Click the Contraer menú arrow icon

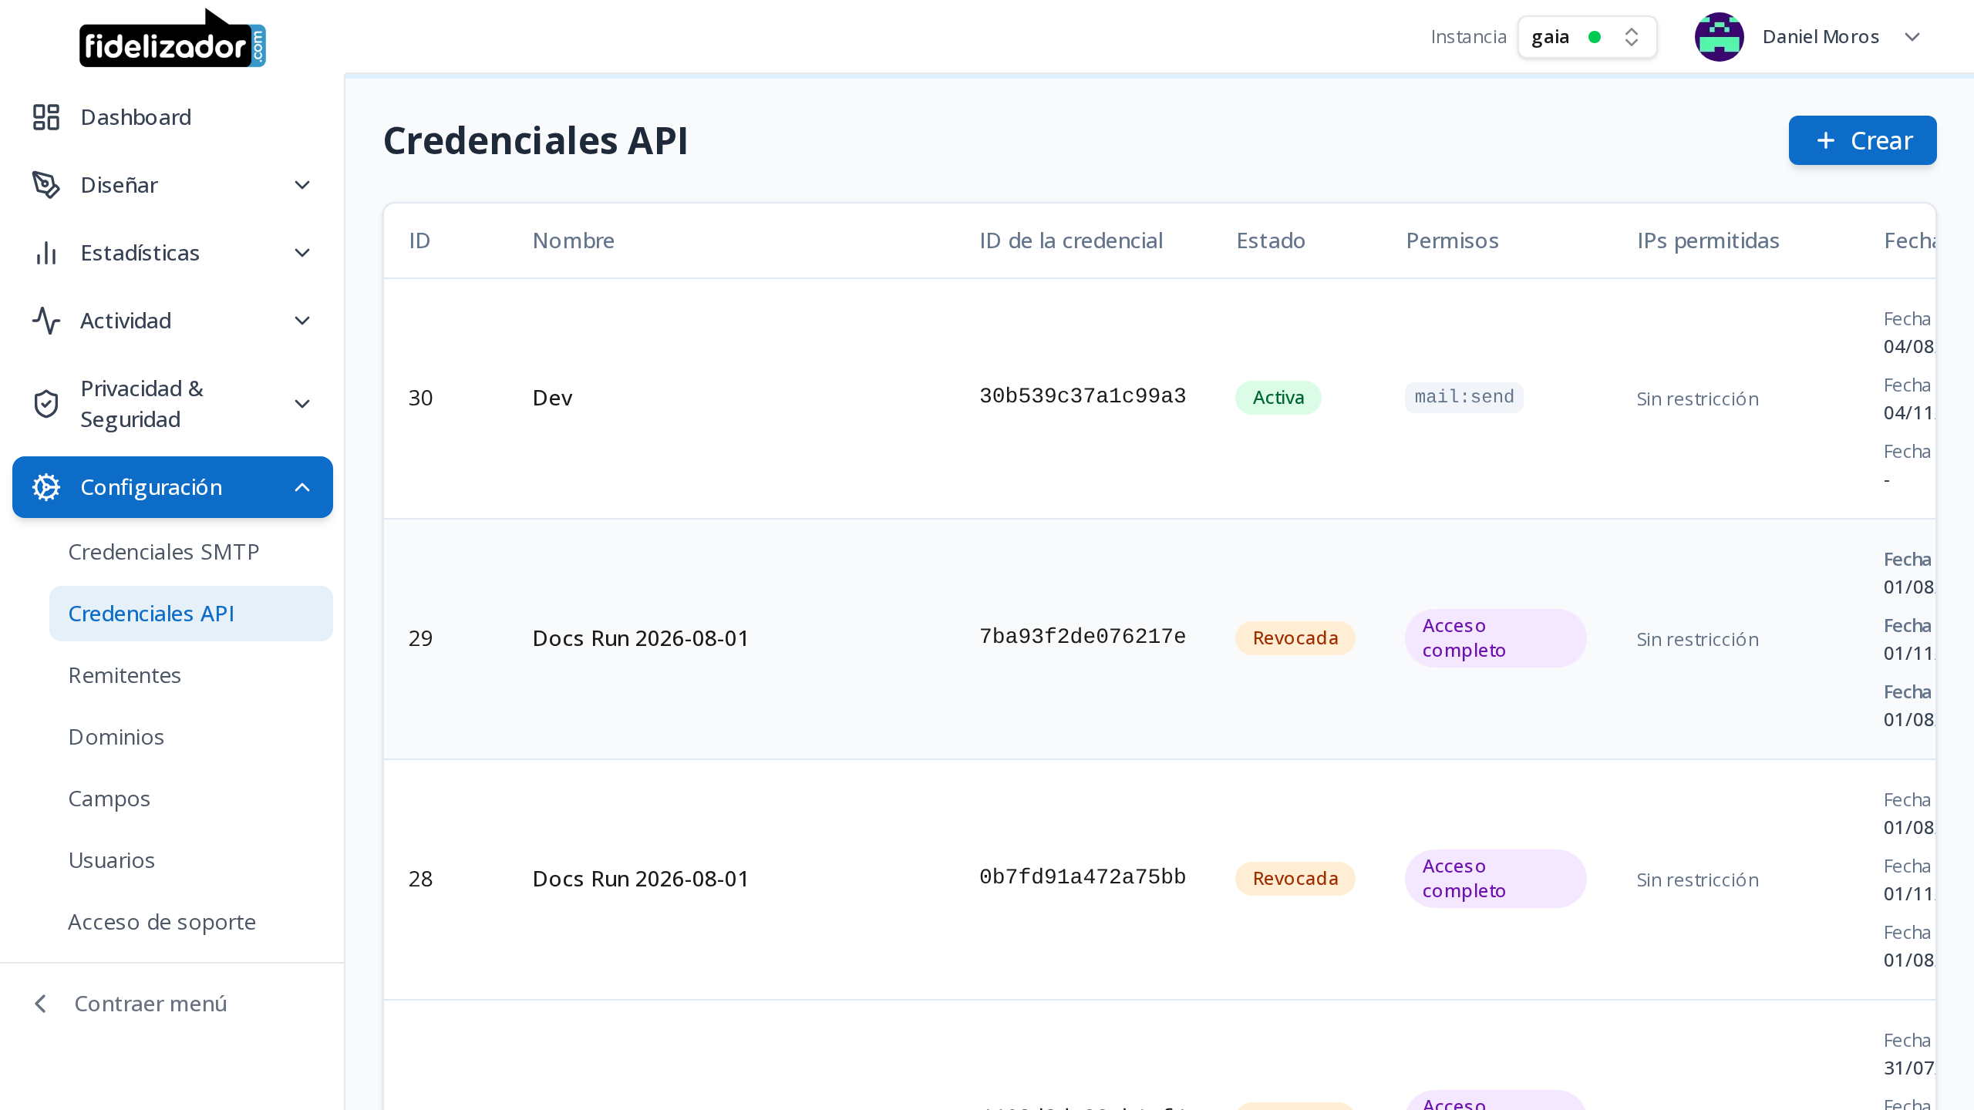click(41, 1004)
